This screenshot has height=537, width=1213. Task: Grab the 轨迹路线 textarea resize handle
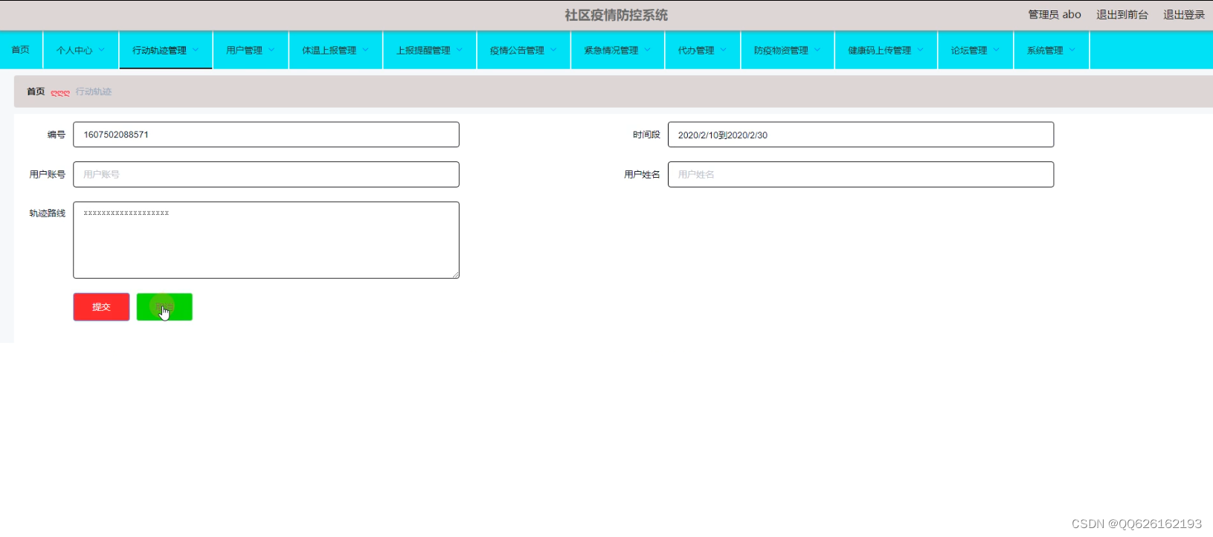[456, 275]
